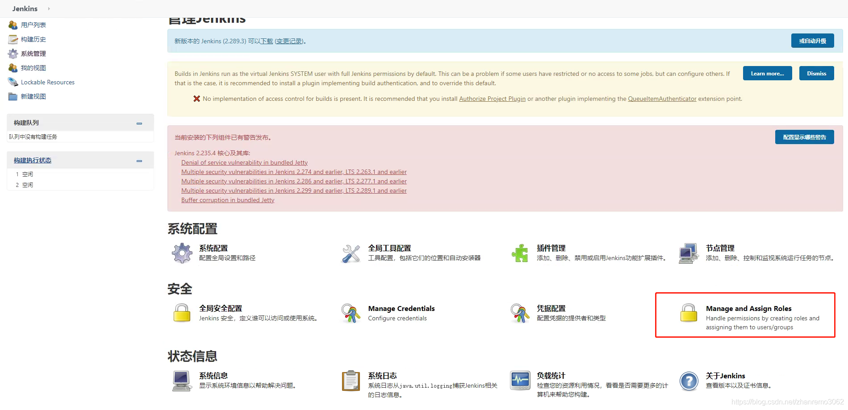848x410 pixels.
Task: Open 节点管理 title link
Action: tap(720, 248)
